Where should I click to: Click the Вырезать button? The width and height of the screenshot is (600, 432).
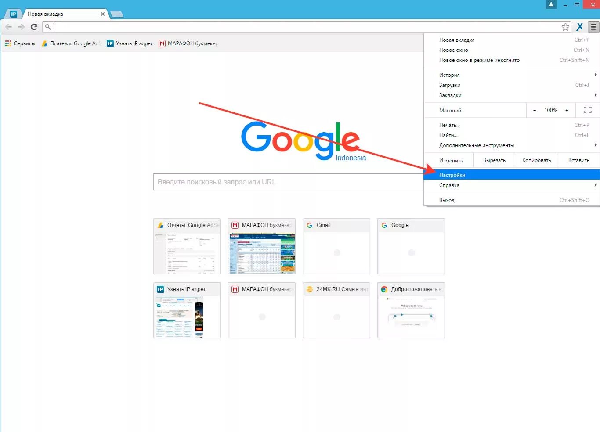494,160
